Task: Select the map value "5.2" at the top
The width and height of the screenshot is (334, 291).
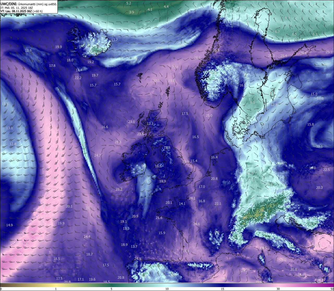Action: click(x=129, y=3)
